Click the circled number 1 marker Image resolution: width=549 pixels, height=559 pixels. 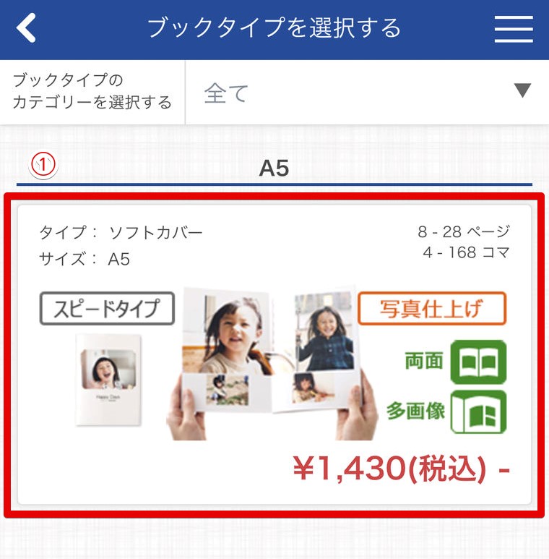tap(43, 165)
